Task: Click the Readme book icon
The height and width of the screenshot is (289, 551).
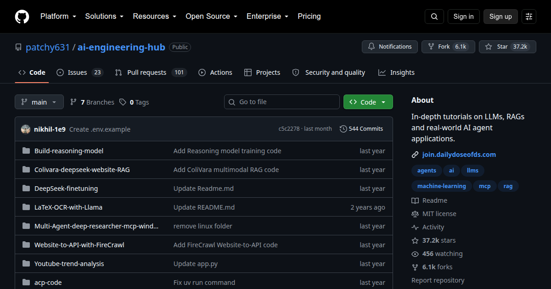Action: 415,200
